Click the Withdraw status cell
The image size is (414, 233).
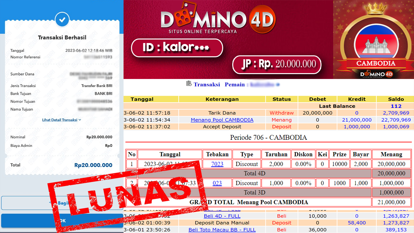coord(282,113)
